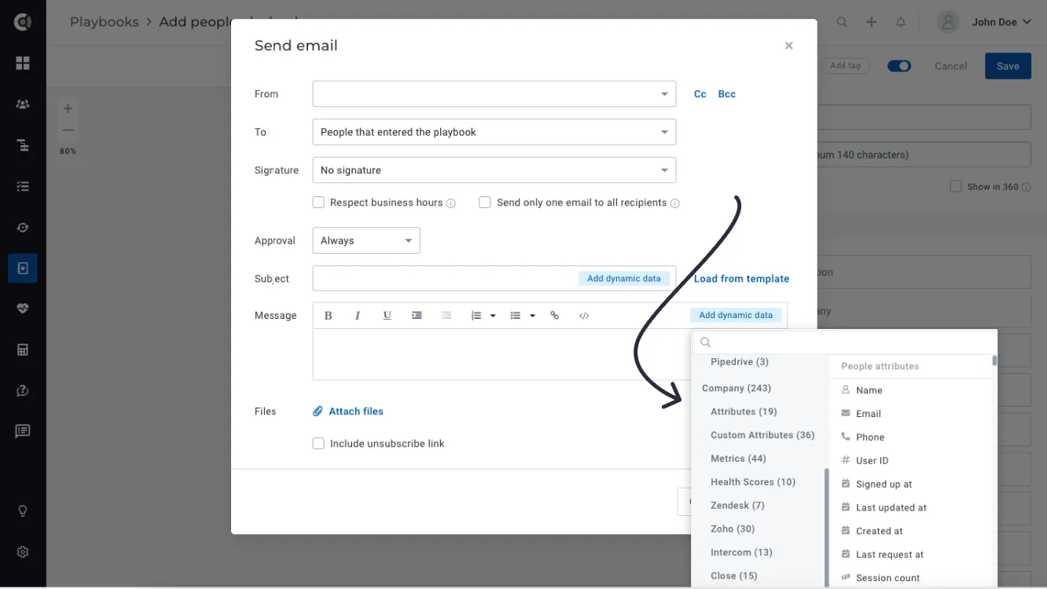Image resolution: width=1047 pixels, height=589 pixels.
Task: Click the dynamic data search field
Action: (845, 342)
